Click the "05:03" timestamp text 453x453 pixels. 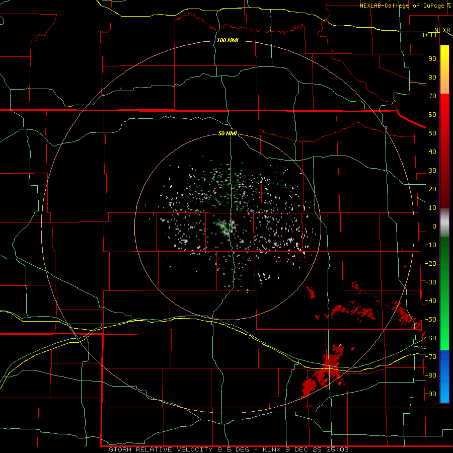[x=337, y=449]
